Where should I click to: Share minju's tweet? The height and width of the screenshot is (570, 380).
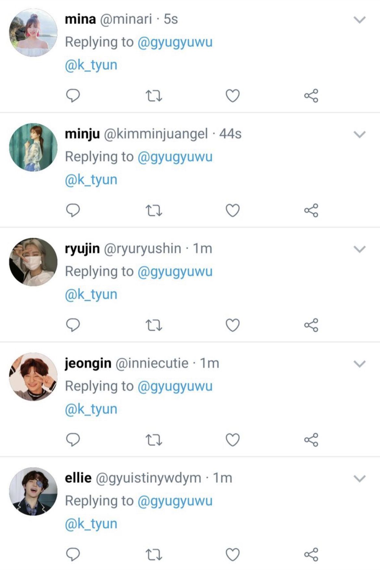(x=311, y=211)
